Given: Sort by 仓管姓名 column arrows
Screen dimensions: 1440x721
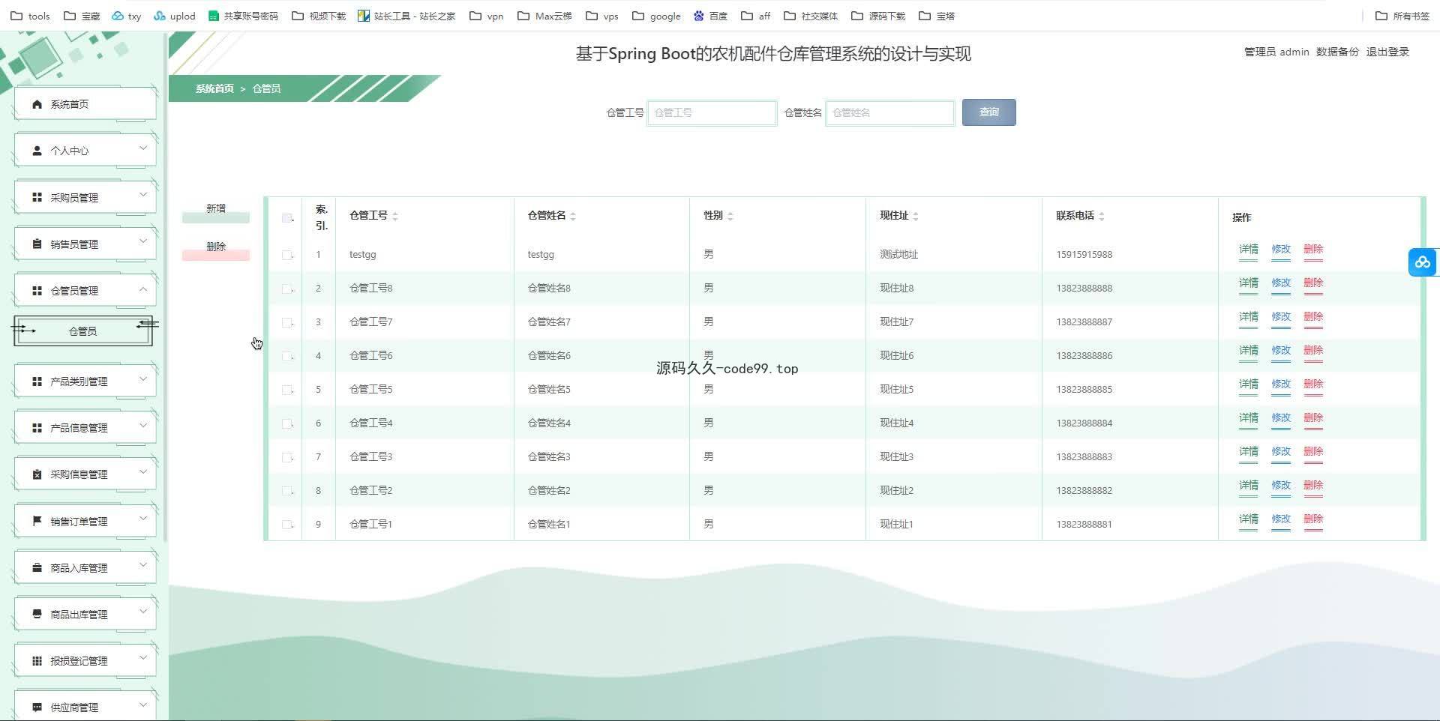Looking at the screenshot, I should pos(573,217).
